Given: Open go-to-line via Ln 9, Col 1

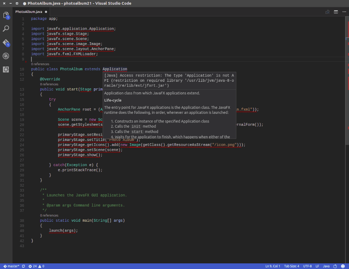Looking at the screenshot, I should click(x=272, y=266).
